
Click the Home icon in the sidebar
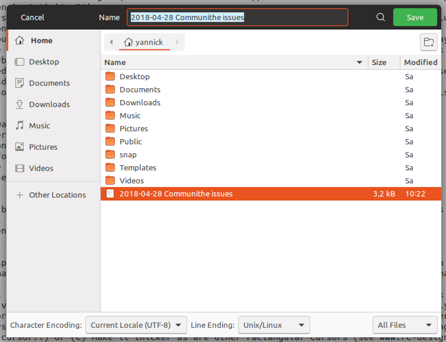point(20,40)
